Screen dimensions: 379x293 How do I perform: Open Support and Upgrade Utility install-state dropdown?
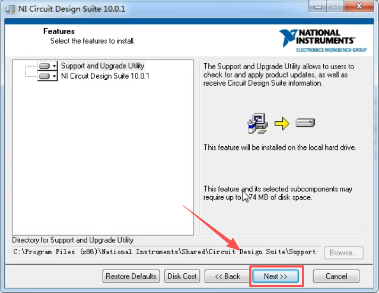pos(48,66)
